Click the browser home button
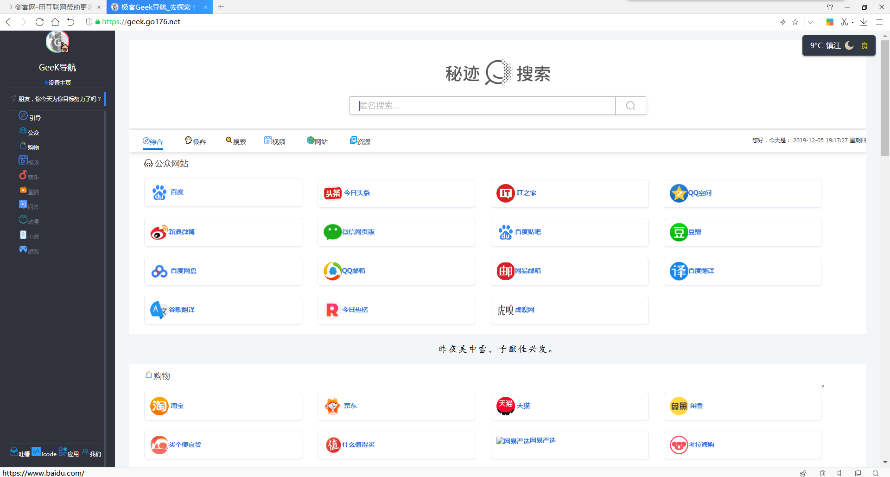Screen dimensions: 890x477 (x=55, y=22)
